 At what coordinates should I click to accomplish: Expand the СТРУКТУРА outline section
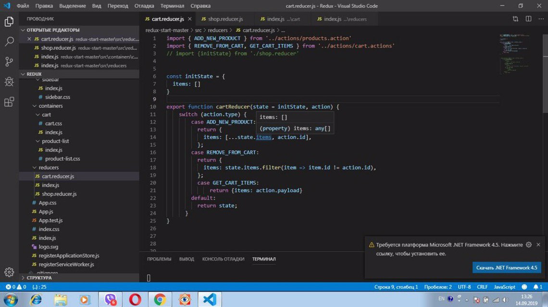[39, 278]
